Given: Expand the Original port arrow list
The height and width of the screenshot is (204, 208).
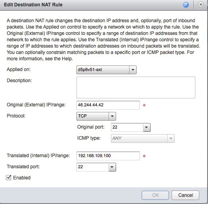Looking at the screenshot, I should (x=147, y=127).
